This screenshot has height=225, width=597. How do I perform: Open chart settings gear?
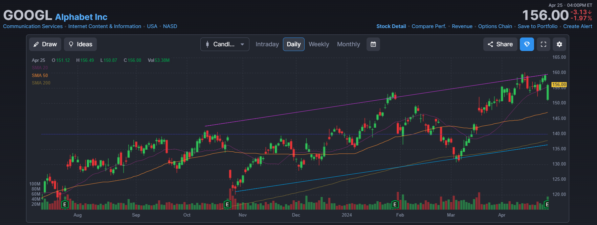tap(559, 44)
